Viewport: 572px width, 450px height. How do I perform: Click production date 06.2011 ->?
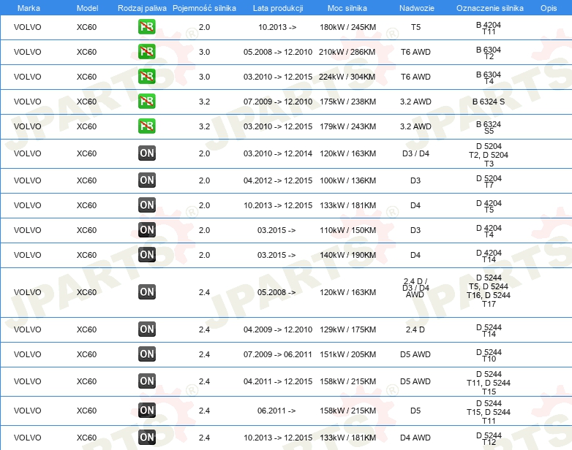tap(276, 411)
